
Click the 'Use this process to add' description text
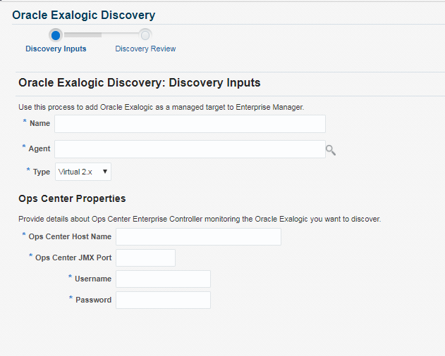161,107
